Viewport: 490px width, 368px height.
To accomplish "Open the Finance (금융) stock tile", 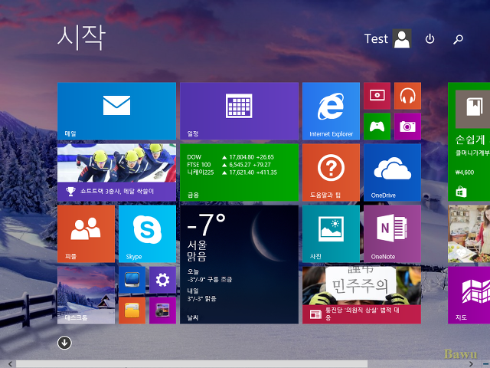I will 239,172.
